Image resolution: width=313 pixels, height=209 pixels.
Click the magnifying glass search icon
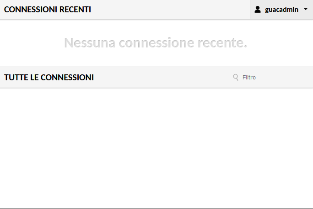tap(236, 77)
